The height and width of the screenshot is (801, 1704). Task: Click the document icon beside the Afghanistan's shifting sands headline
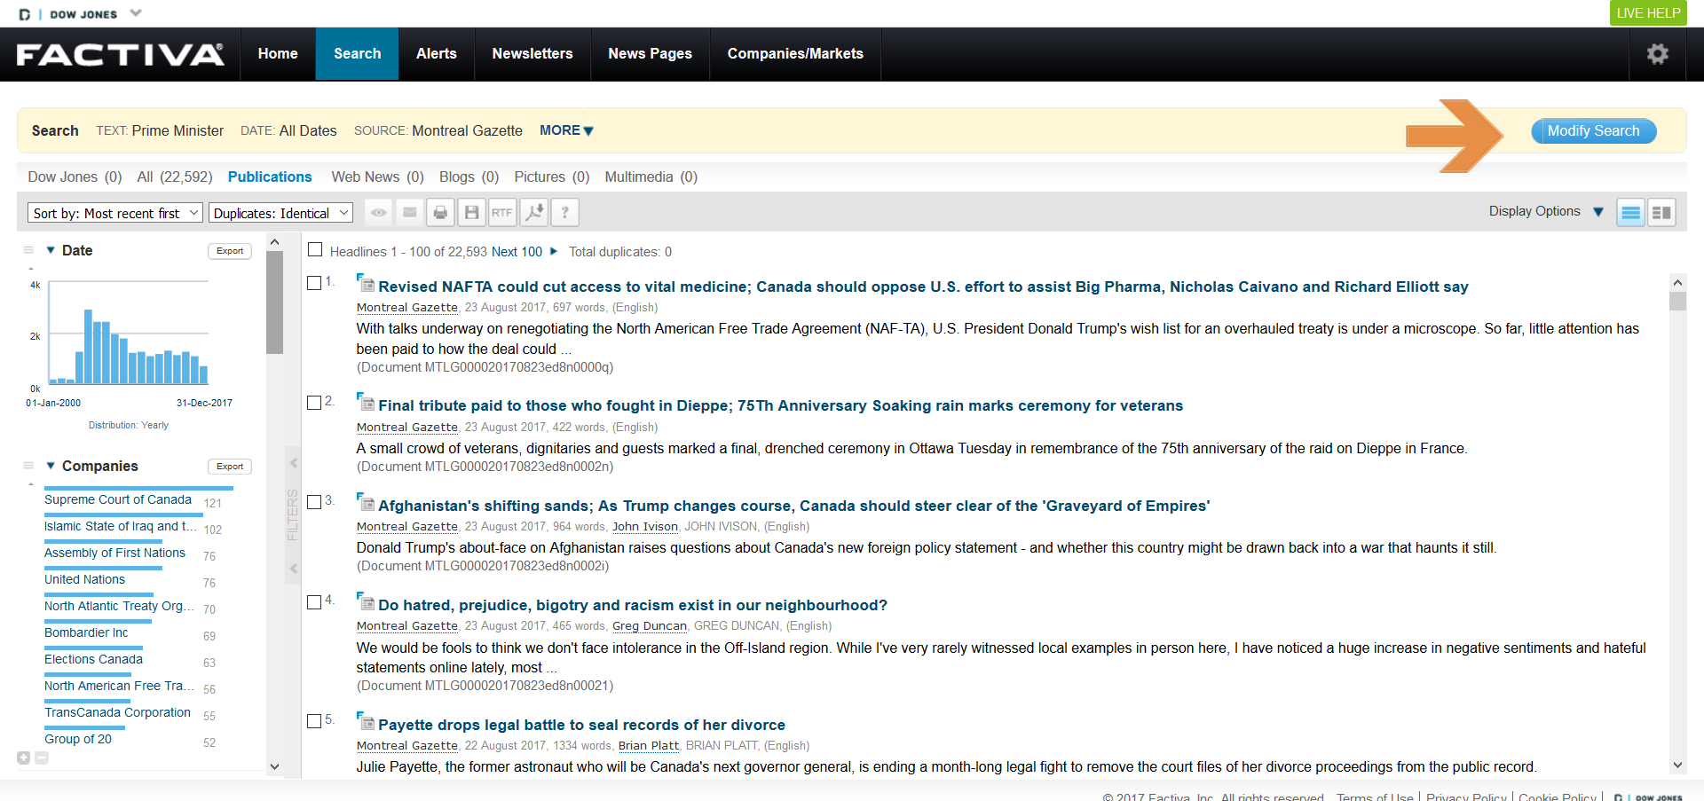tap(366, 503)
